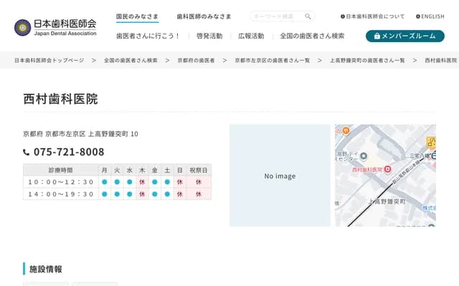Click the gray 高野デイサービス map marker

363,157
